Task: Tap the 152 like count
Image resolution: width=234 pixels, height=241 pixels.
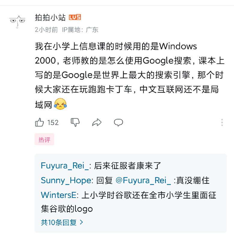Action: (x=53, y=123)
